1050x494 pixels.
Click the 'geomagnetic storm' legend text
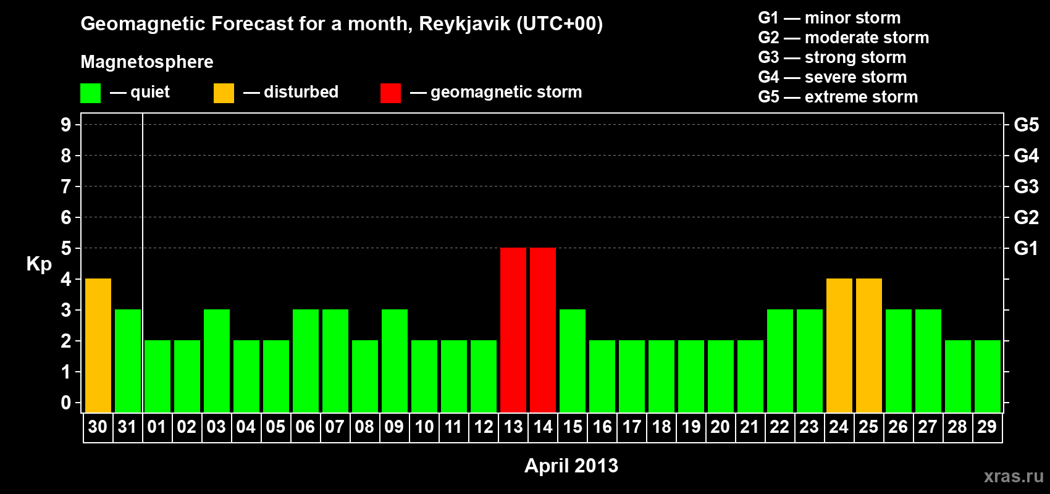(506, 93)
